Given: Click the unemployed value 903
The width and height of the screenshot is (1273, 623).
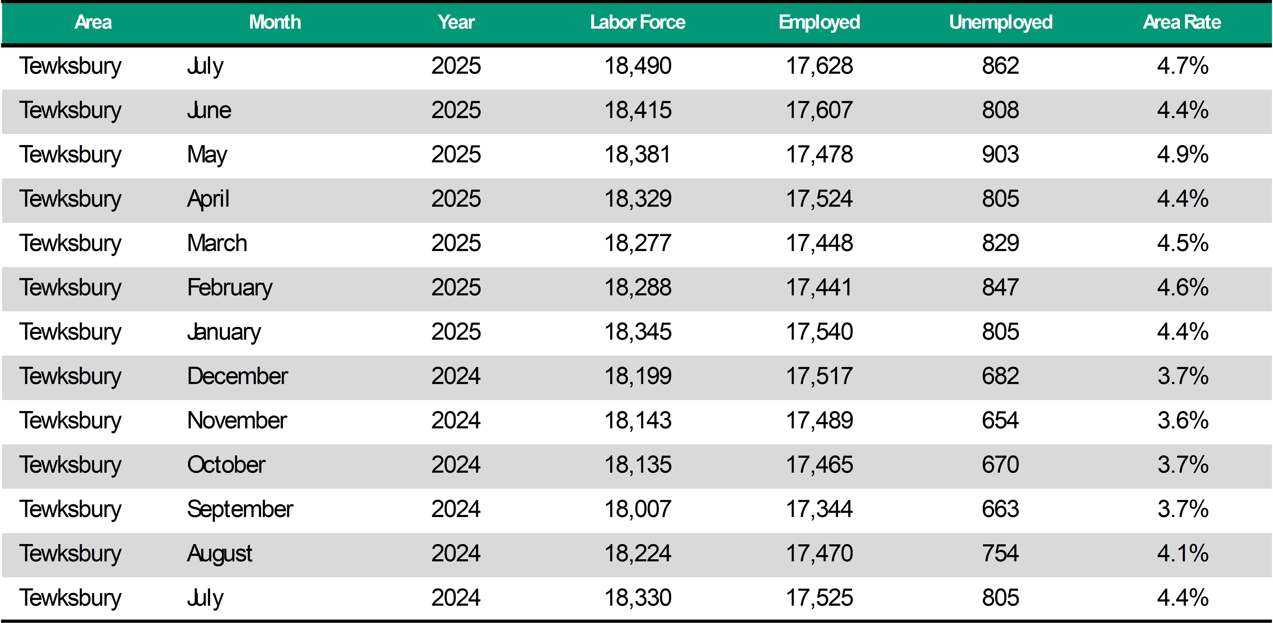Looking at the screenshot, I should pyautogui.click(x=1000, y=155).
